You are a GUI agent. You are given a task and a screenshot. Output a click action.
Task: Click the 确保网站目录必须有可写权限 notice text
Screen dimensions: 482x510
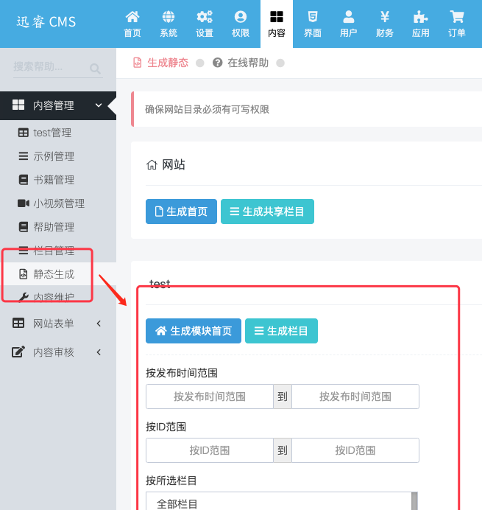click(208, 110)
